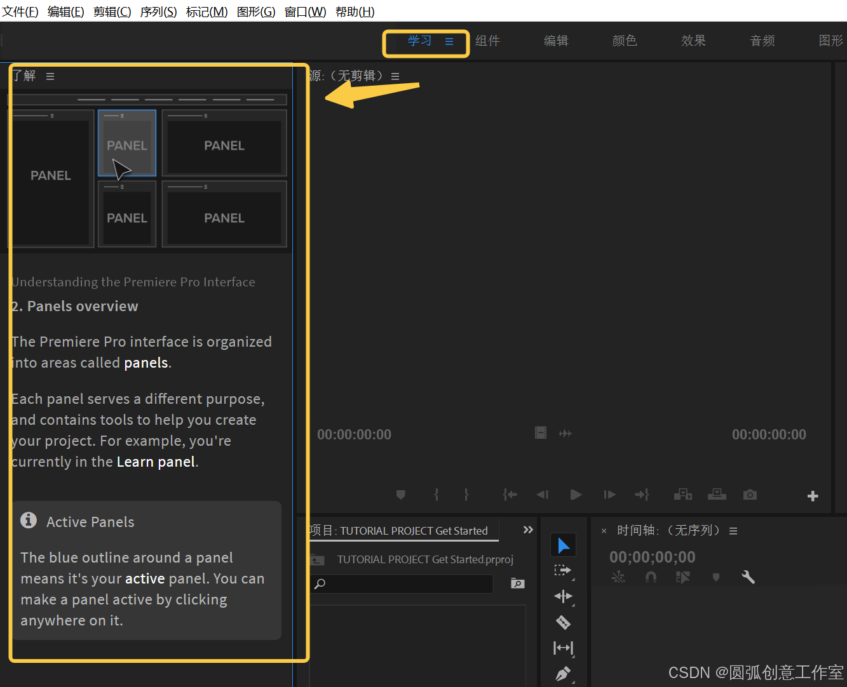
Task: Click the Overwrite edit icon
Action: [x=717, y=495]
